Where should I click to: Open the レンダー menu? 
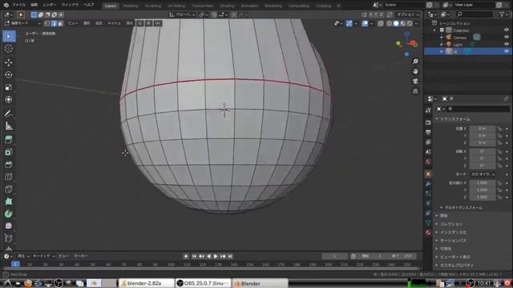[x=50, y=5]
